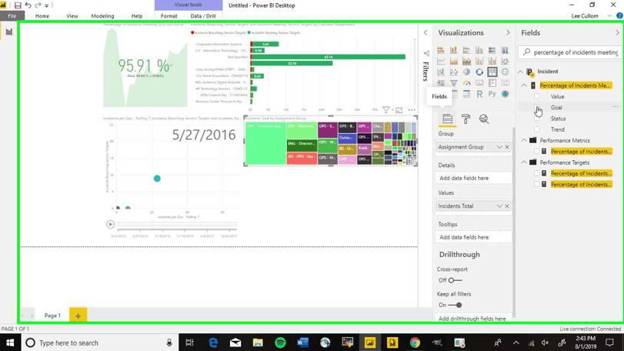
Task: Open the File menu
Action: click(x=12, y=16)
